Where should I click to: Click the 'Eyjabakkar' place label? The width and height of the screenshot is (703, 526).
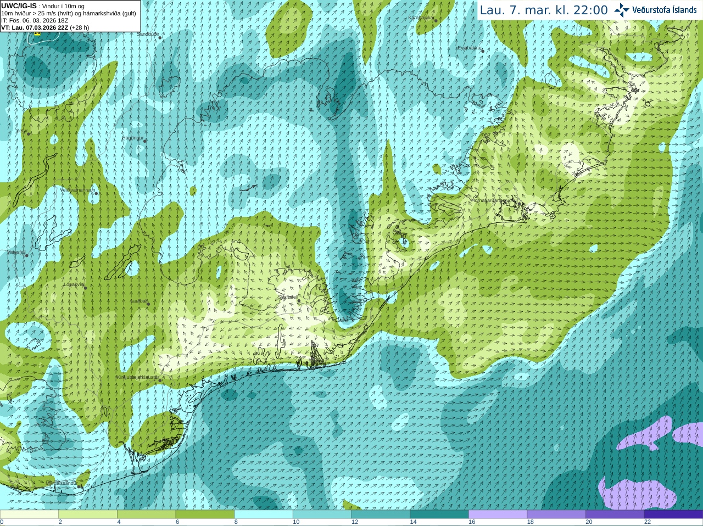click(x=468, y=48)
